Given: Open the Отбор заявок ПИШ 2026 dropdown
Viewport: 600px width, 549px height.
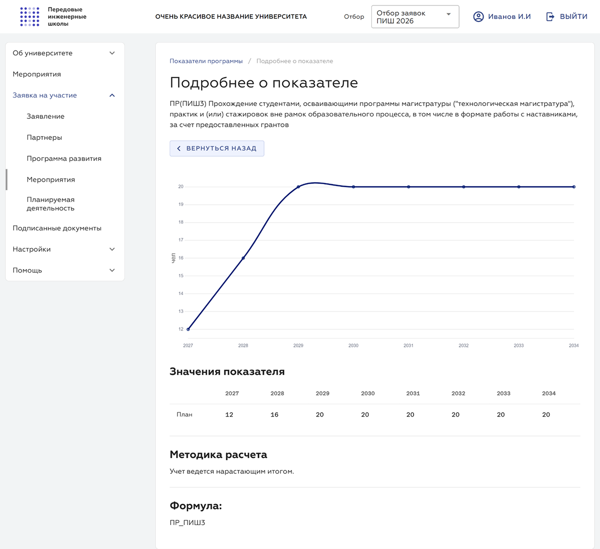Looking at the screenshot, I should pyautogui.click(x=415, y=17).
